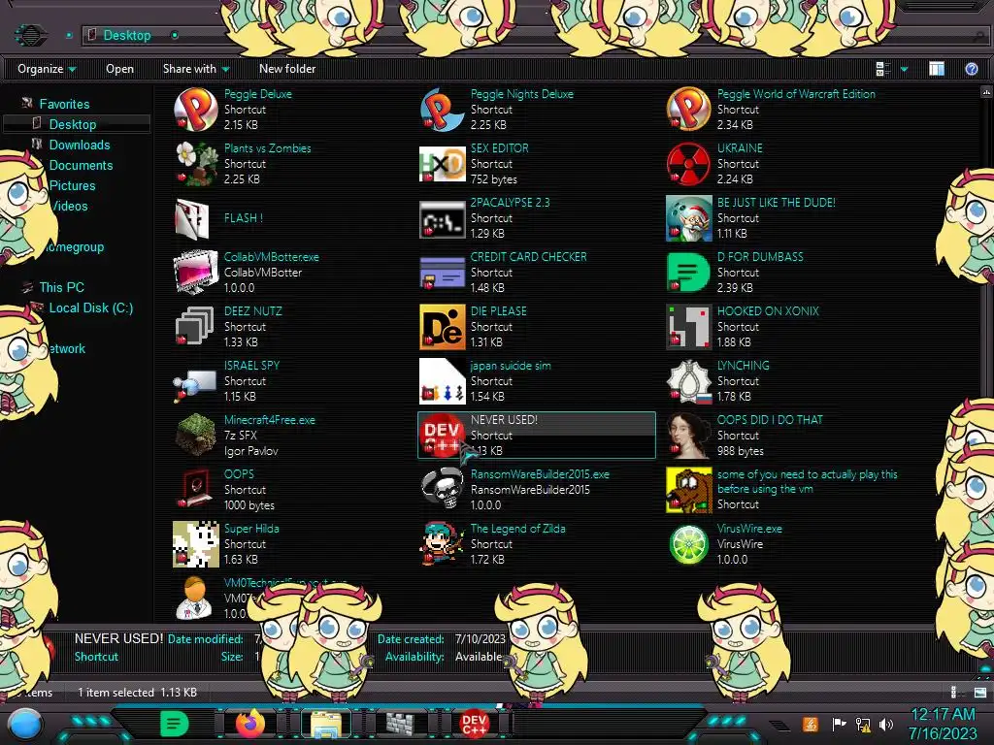Toggle the preview pane button
Screen dimensions: 994x745
[937, 69]
